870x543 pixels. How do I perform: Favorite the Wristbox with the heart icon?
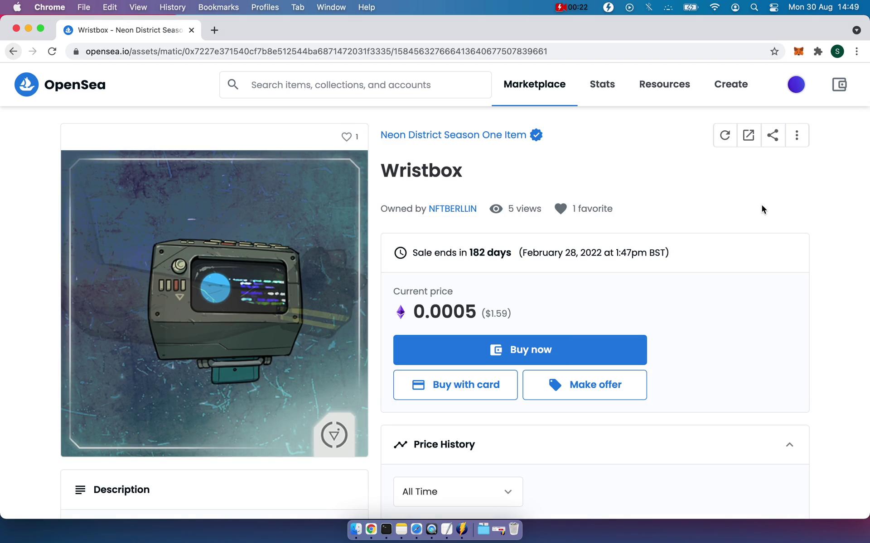coord(560,209)
